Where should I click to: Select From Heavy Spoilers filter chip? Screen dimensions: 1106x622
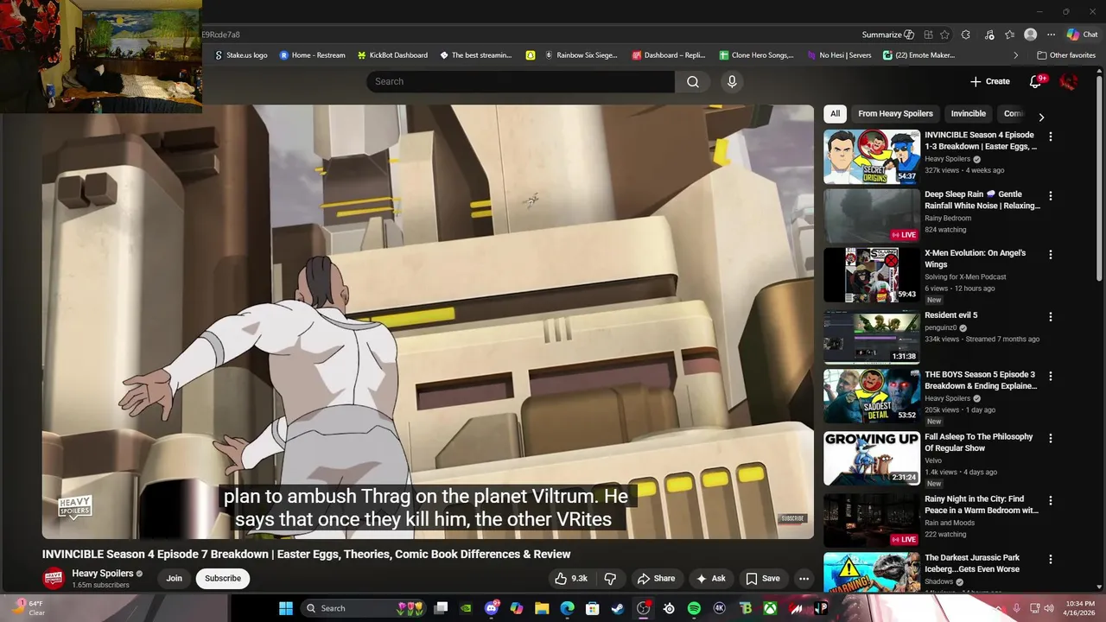tap(895, 113)
